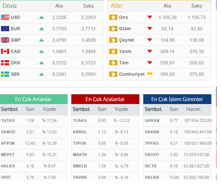This screenshot has height=184, width=221.
Task: Click the CAD flag icon
Action: point(5,51)
